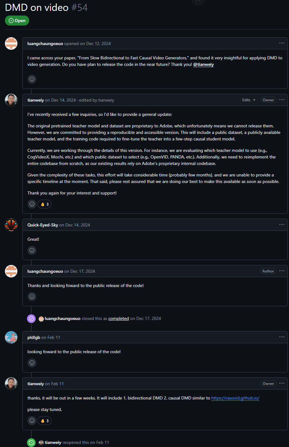Toggle thumbs up on tianweiy's Feb 11 comment

click(x=45, y=421)
